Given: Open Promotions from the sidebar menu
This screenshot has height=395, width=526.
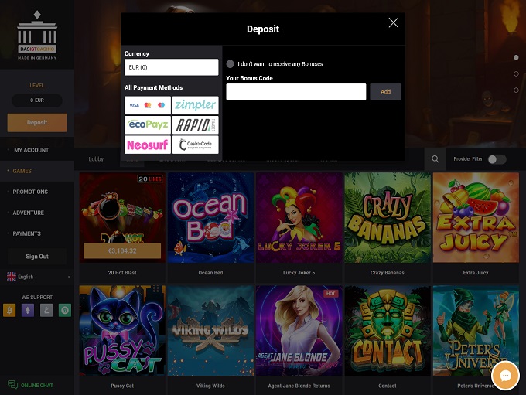Looking at the screenshot, I should pyautogui.click(x=30, y=192).
